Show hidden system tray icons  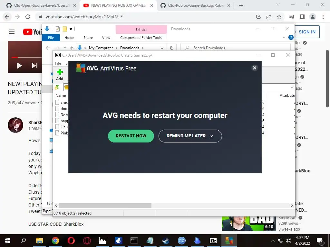[273, 241]
